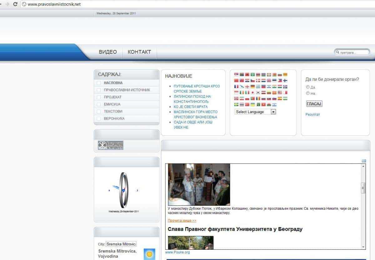Select the Swedish flag

click(236, 104)
